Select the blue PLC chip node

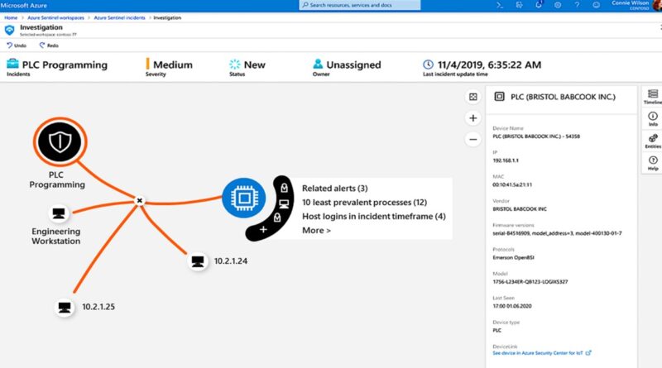243,198
